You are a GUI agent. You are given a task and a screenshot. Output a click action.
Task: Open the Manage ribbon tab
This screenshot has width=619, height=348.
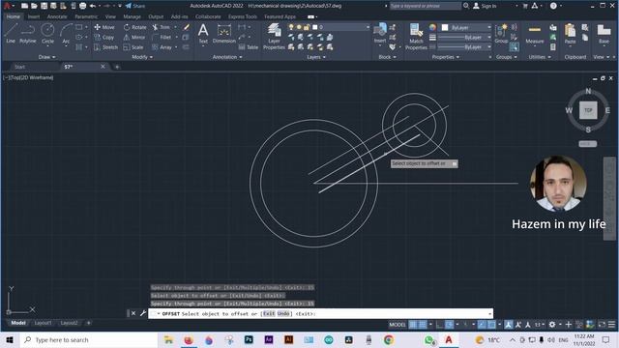132,16
